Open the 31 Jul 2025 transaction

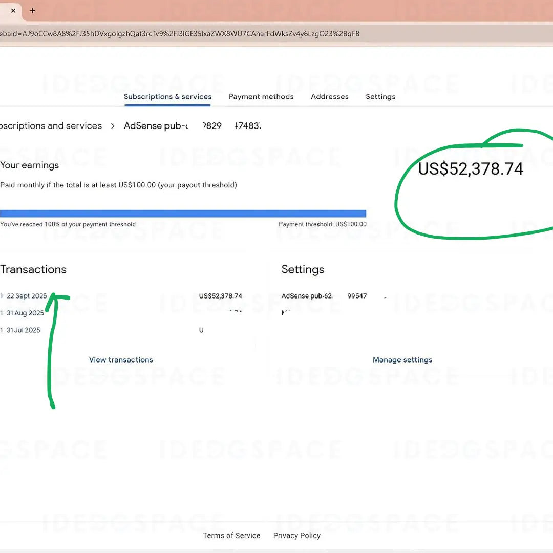coord(23,330)
